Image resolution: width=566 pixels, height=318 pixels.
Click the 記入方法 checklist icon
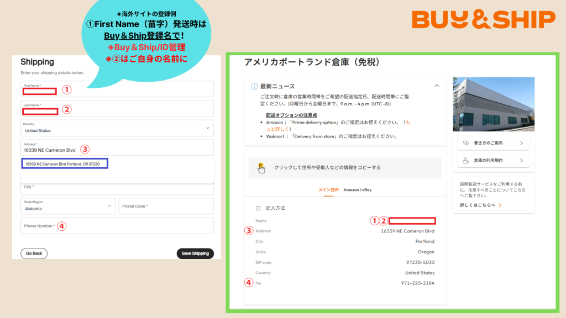(x=258, y=208)
